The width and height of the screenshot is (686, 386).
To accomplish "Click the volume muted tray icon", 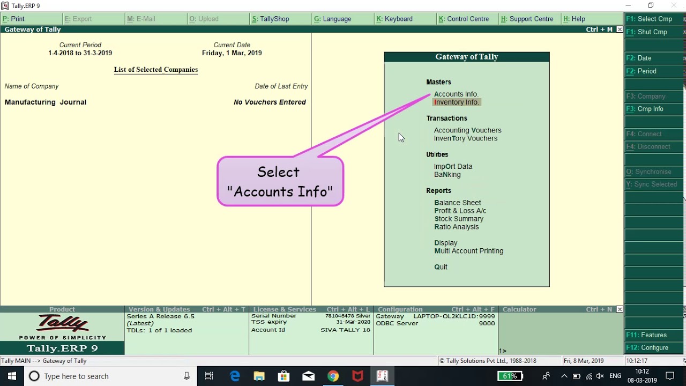I will coord(600,376).
